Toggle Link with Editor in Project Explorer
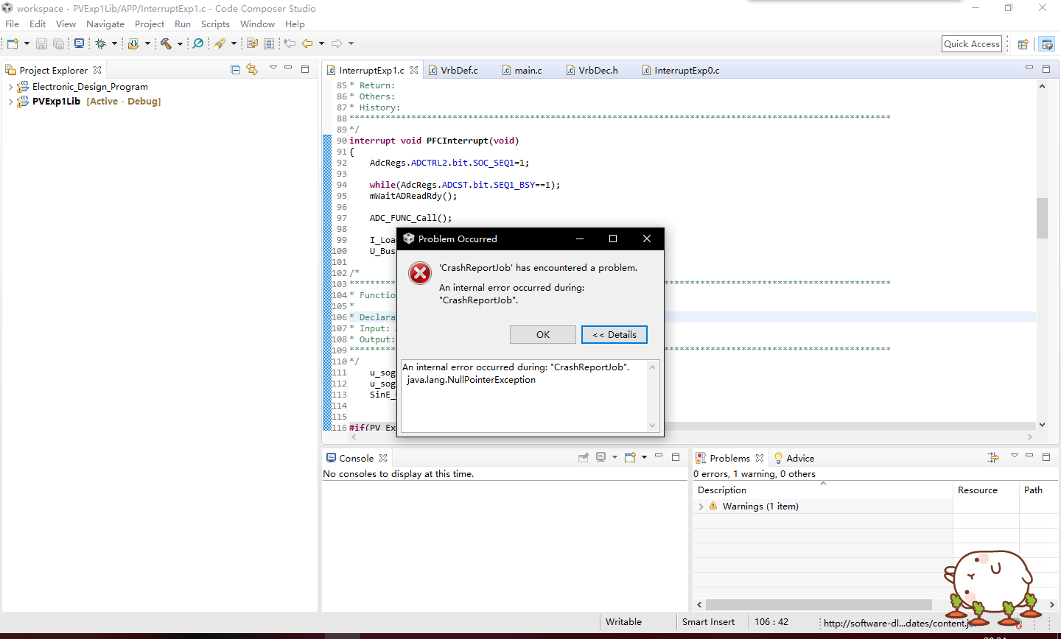1061x639 pixels. pyautogui.click(x=252, y=70)
